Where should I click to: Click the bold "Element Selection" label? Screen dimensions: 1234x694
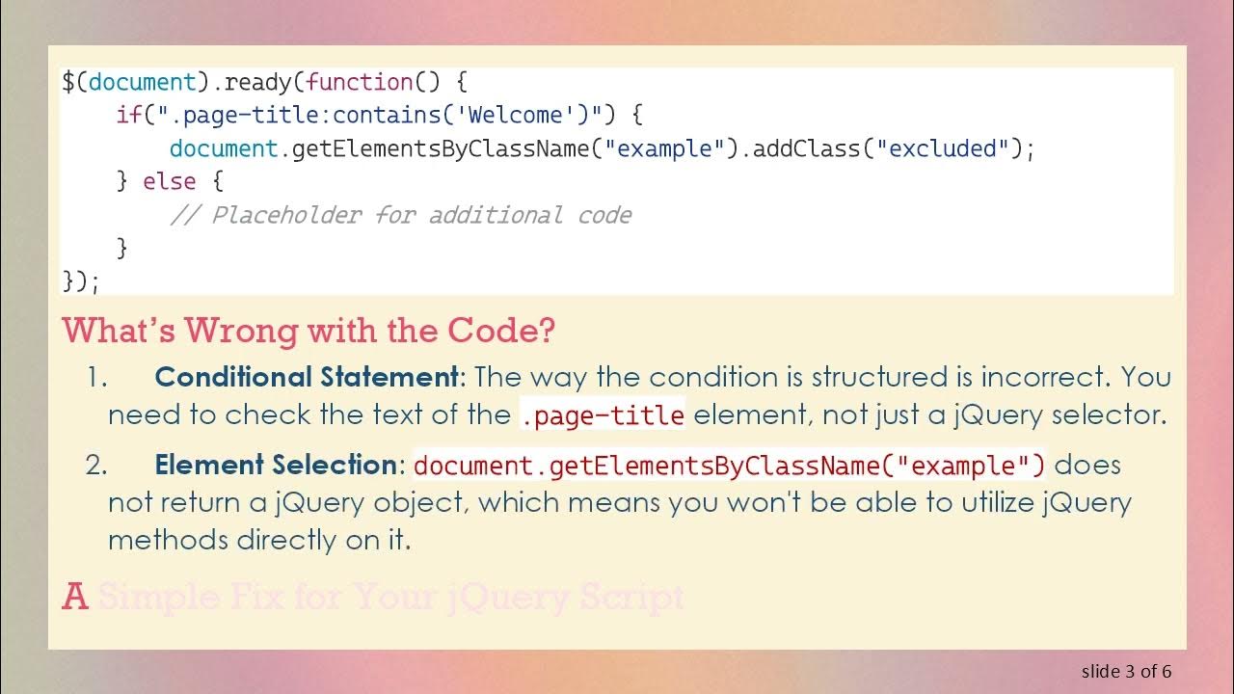[276, 465]
